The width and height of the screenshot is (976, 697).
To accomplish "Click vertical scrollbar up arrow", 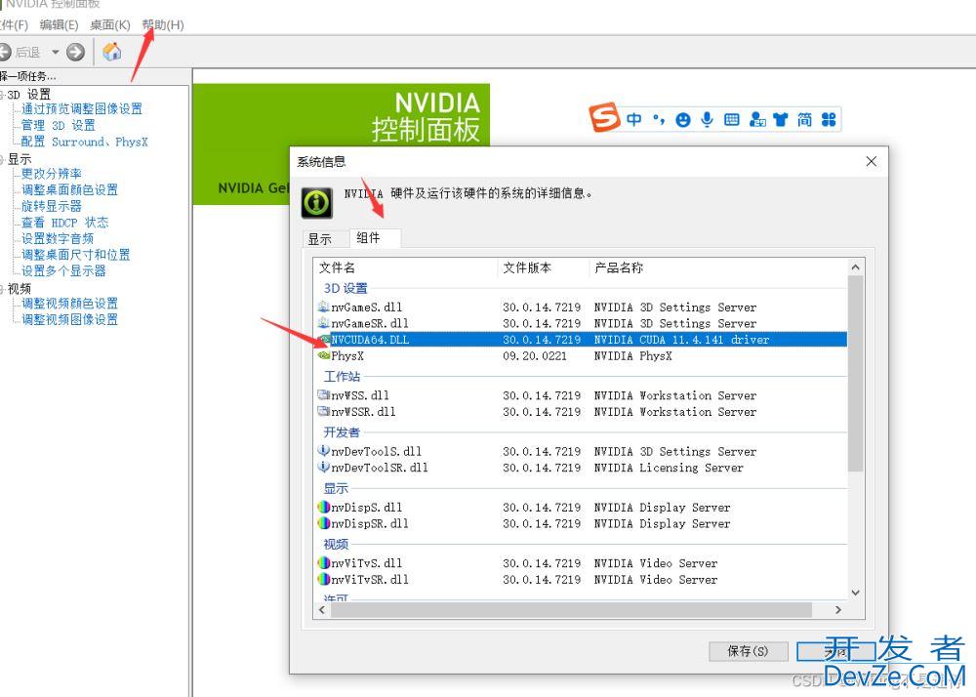I will pos(855,267).
